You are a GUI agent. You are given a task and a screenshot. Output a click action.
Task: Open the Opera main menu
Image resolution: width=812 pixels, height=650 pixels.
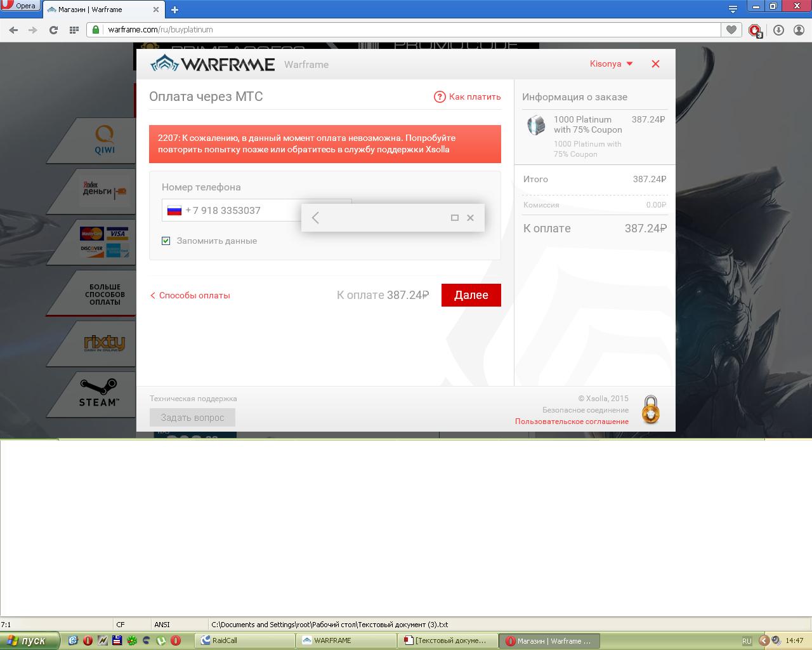(20, 6)
